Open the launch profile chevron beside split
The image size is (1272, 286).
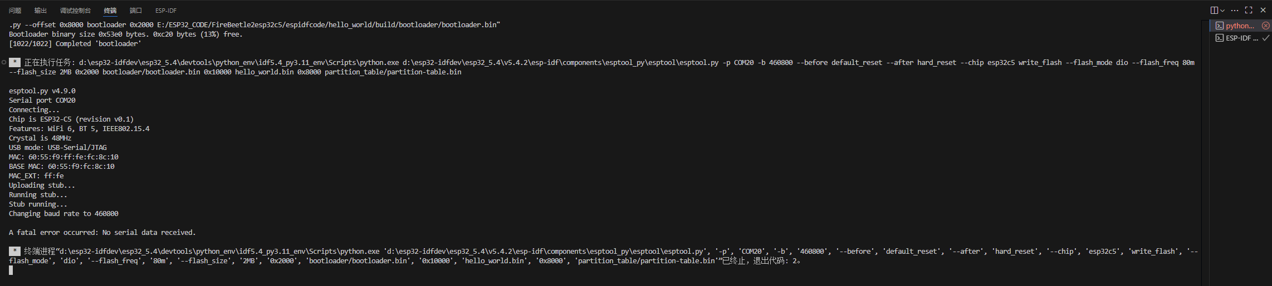(x=1222, y=10)
